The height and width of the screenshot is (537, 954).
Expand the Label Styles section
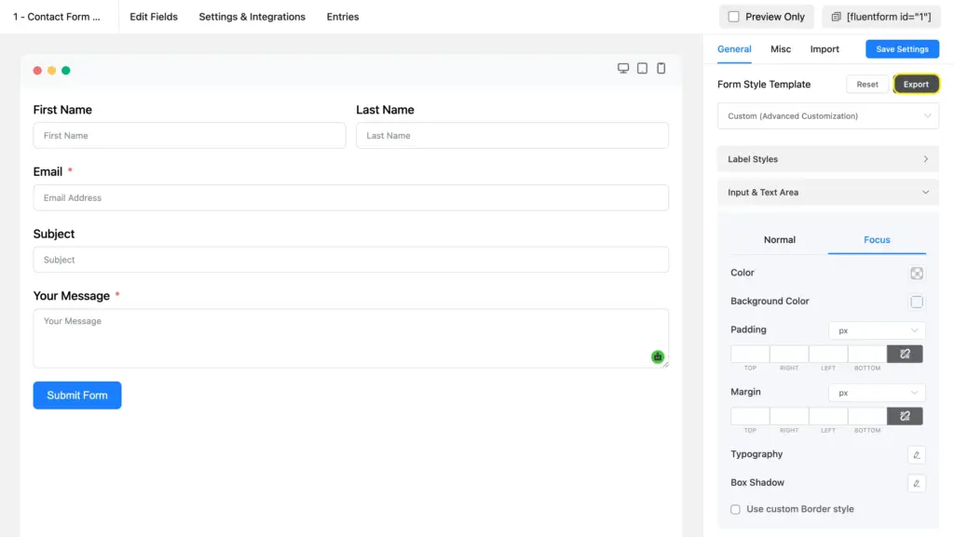point(828,159)
